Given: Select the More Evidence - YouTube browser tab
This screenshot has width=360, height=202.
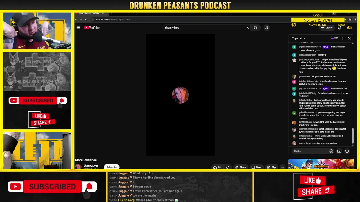Looking at the screenshot, I should pyautogui.click(x=89, y=13).
